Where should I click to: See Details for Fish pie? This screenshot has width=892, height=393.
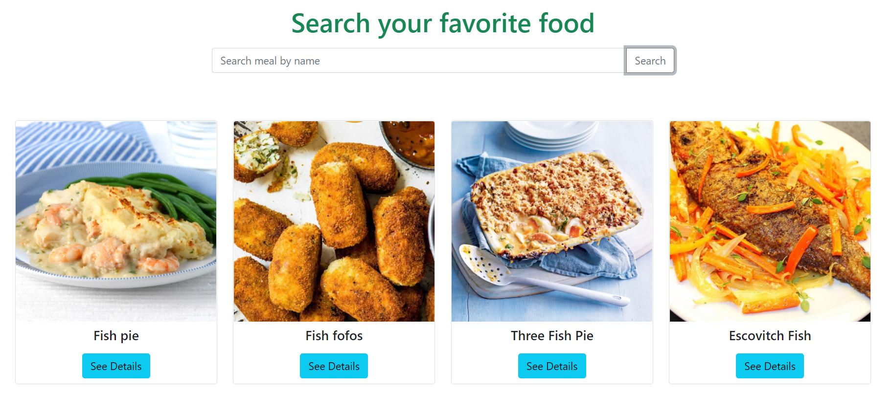116,366
